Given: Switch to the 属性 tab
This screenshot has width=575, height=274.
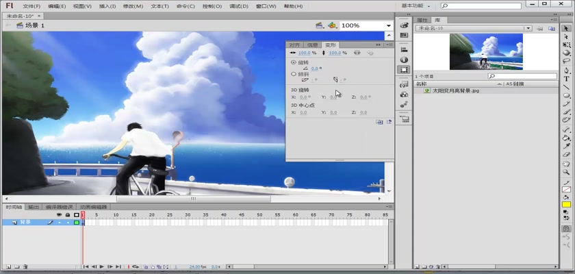Looking at the screenshot, I should click(422, 20).
